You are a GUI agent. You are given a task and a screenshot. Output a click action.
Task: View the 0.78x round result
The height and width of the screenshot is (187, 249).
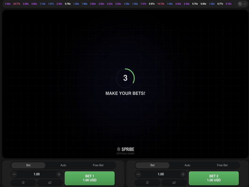pos(68,4)
